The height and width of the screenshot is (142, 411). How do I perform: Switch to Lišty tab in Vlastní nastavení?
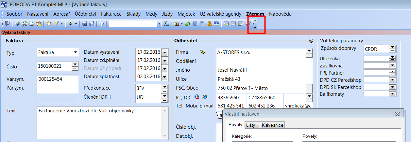[x=252, y=125]
